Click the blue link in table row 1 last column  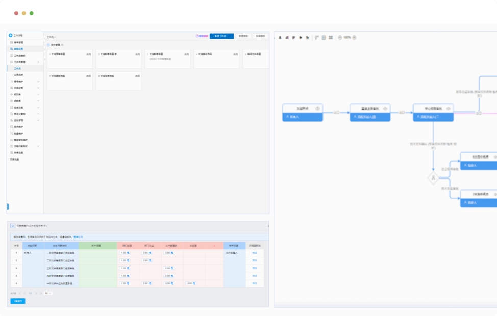click(255, 253)
